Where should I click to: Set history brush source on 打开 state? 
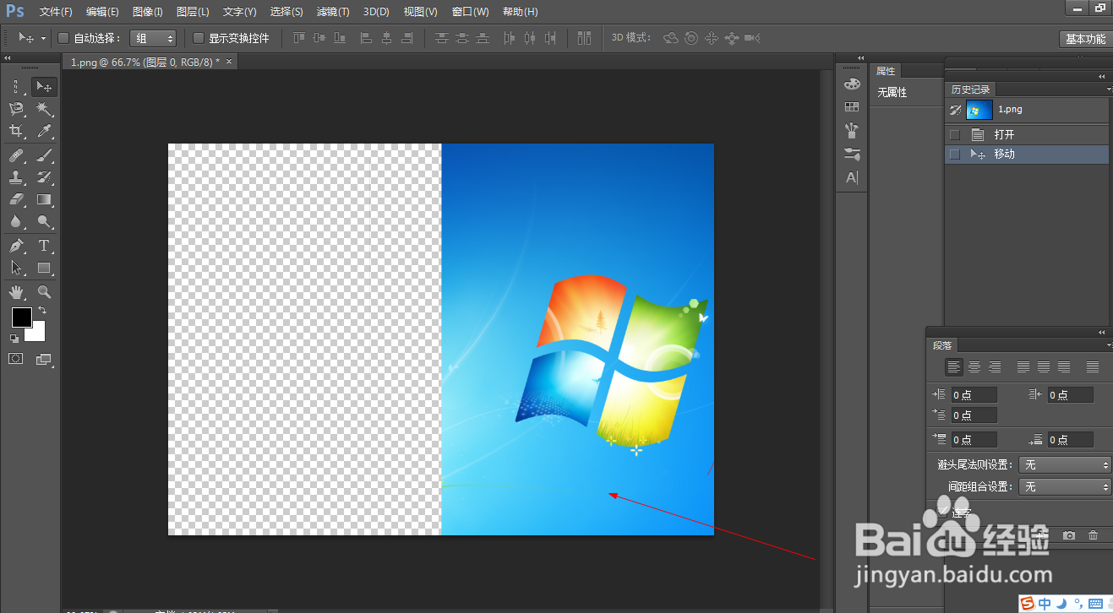pos(955,135)
